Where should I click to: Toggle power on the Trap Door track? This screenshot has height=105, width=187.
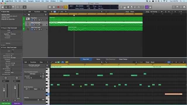[x=32, y=20]
